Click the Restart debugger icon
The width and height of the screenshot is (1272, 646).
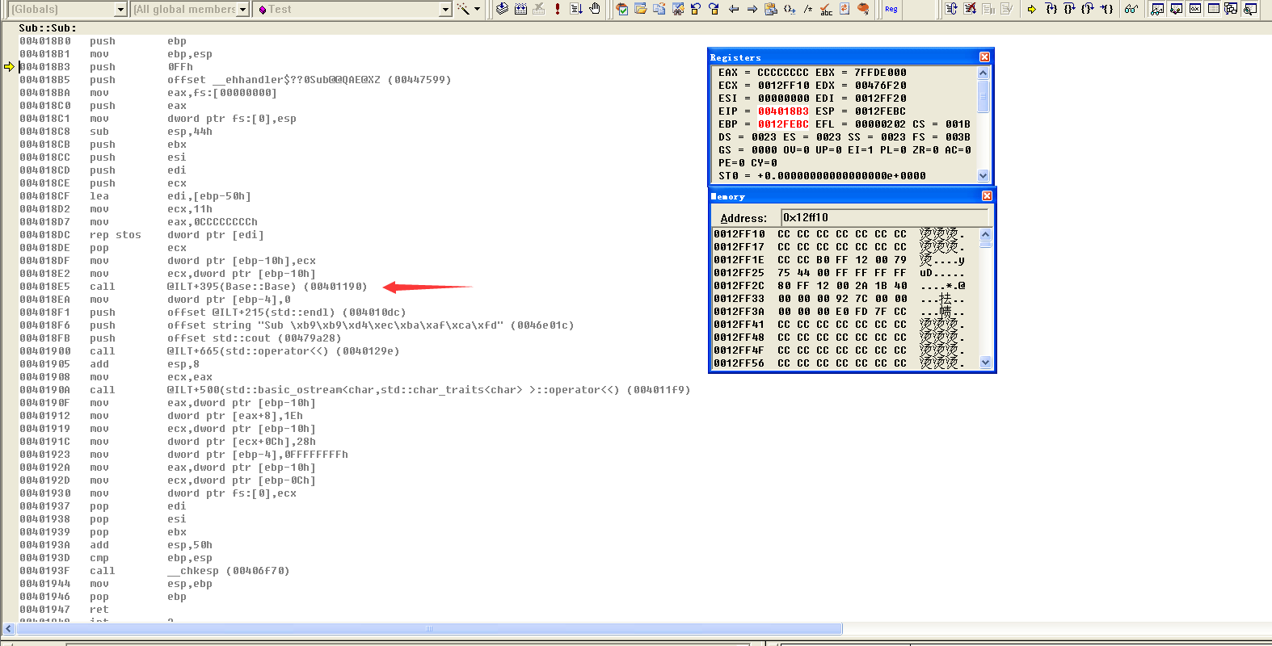(951, 9)
